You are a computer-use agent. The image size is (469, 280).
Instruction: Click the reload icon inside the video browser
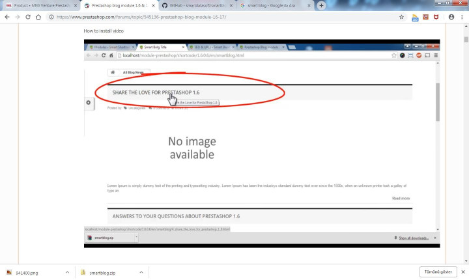click(104, 55)
